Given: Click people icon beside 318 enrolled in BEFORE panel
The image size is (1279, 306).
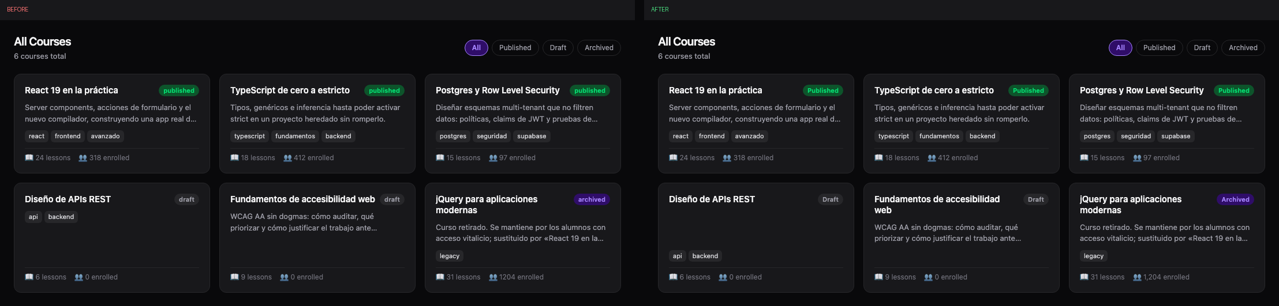Looking at the screenshot, I should (83, 158).
